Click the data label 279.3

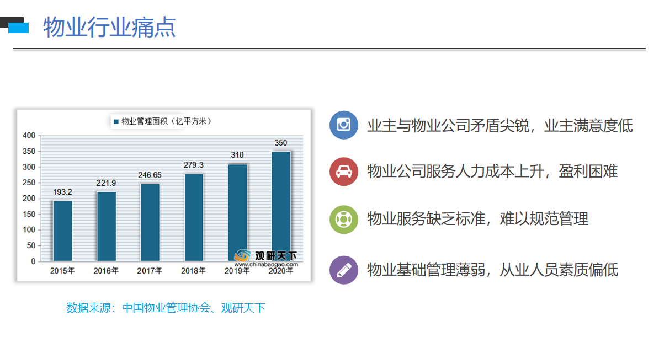(194, 165)
